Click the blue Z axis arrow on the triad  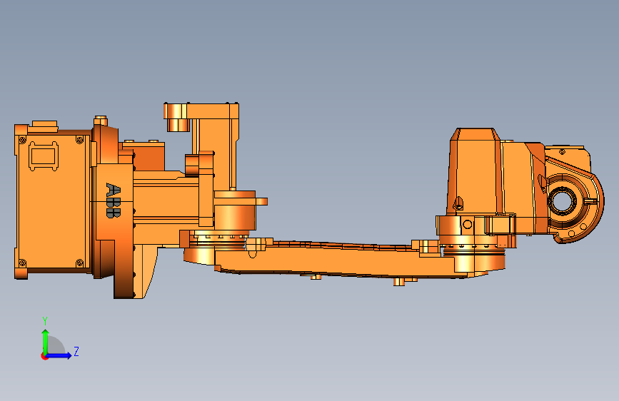[x=59, y=355]
